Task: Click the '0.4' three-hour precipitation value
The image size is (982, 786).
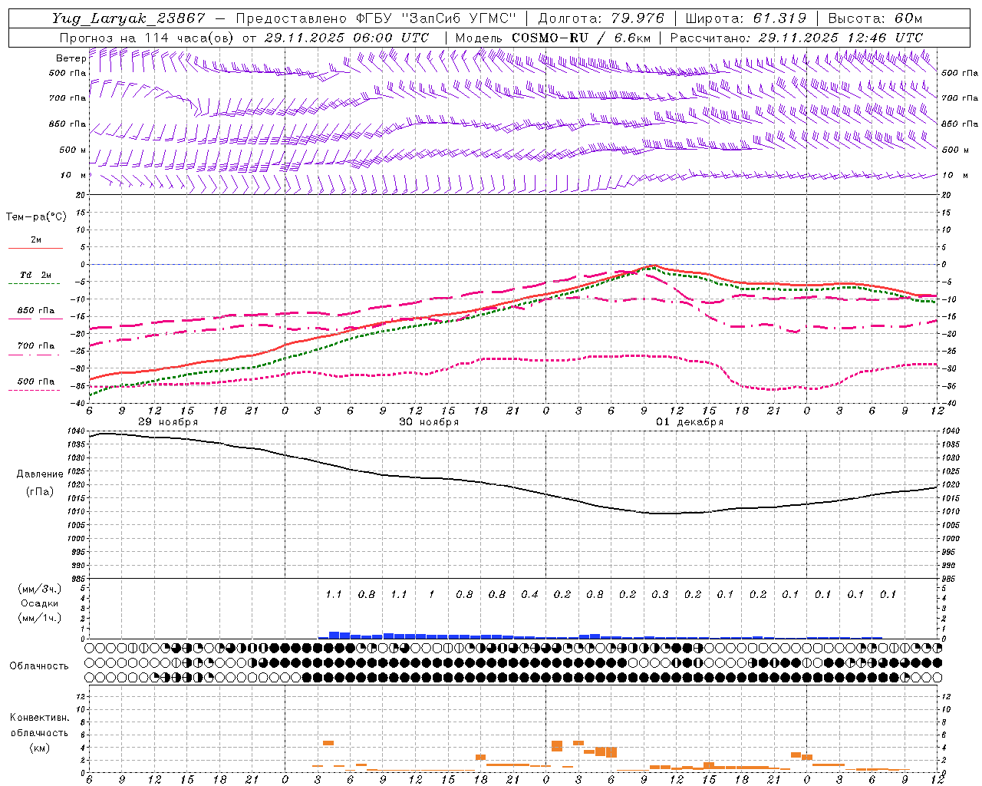Action: (x=530, y=594)
